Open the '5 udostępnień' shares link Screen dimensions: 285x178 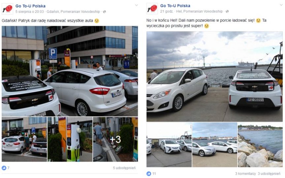point(124,168)
